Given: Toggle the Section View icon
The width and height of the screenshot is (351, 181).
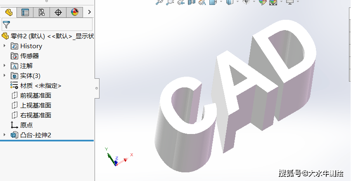Looking at the screenshot, I should coord(191,2).
